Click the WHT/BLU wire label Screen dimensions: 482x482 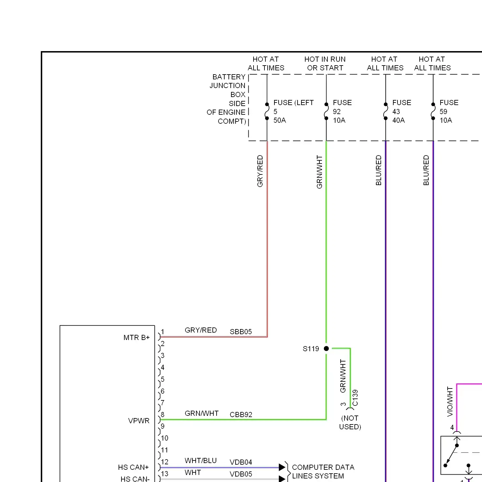(201, 460)
